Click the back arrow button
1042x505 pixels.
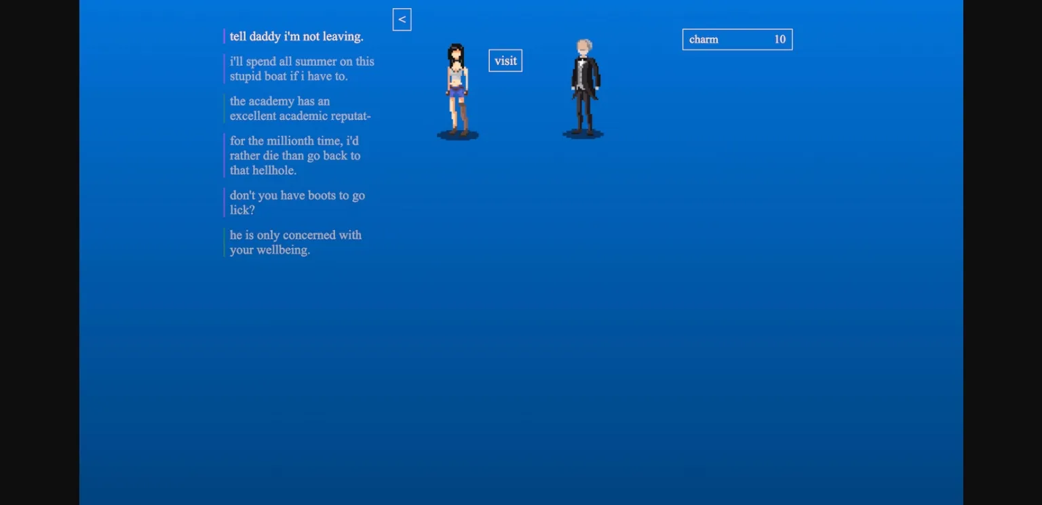402,19
